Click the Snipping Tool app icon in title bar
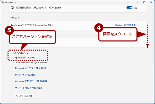Viewport: 155px width, 104px height. 3,2
